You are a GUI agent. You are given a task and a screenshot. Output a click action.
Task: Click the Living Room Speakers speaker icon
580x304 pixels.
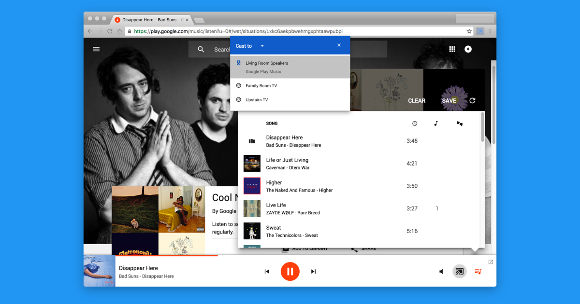(x=238, y=63)
